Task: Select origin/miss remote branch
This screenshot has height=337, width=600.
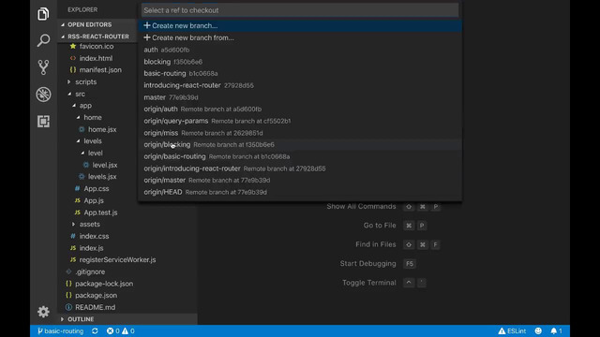Action: point(300,133)
